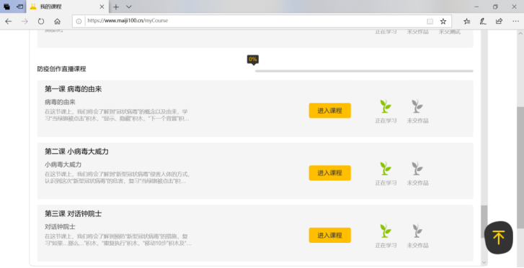
Task: Click subtitle 病毒的由来 under 第一课
Action: click(60, 102)
